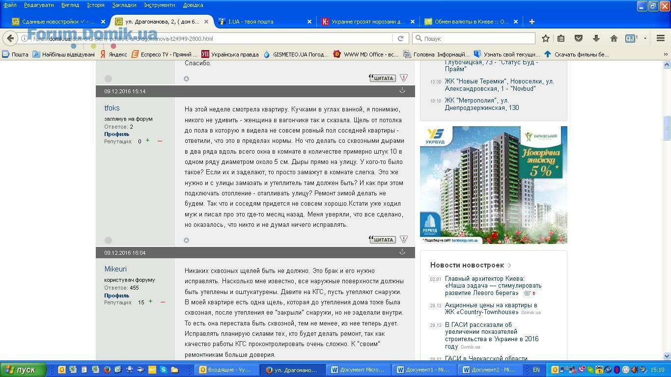671x377 pixels.
Task: Open the Інструменти menu
Action: point(160,5)
